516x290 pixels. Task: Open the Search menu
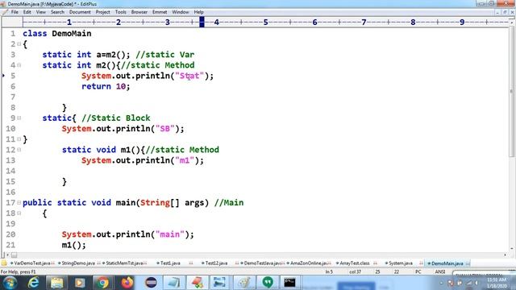pos(57,12)
